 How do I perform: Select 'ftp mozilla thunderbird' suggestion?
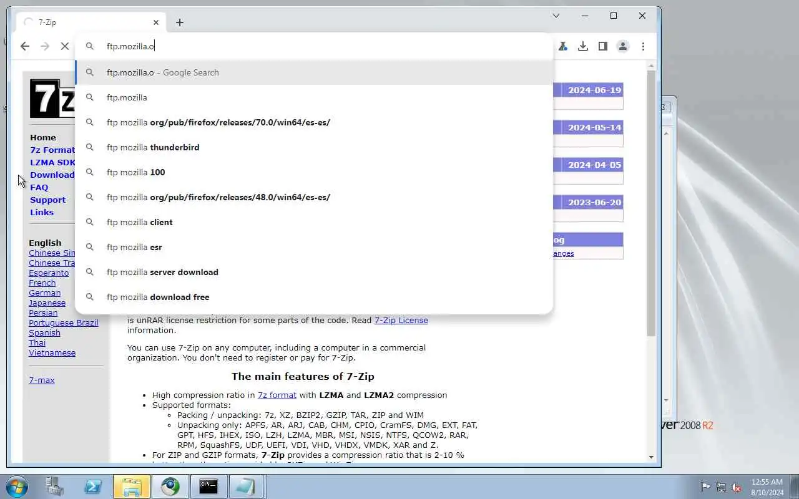(314, 147)
